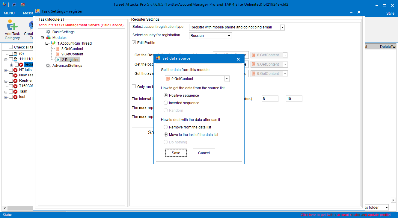The width and height of the screenshot is (398, 218).
Task: Open Accounts/Tasks Management Service paid link
Action: tap(81, 25)
